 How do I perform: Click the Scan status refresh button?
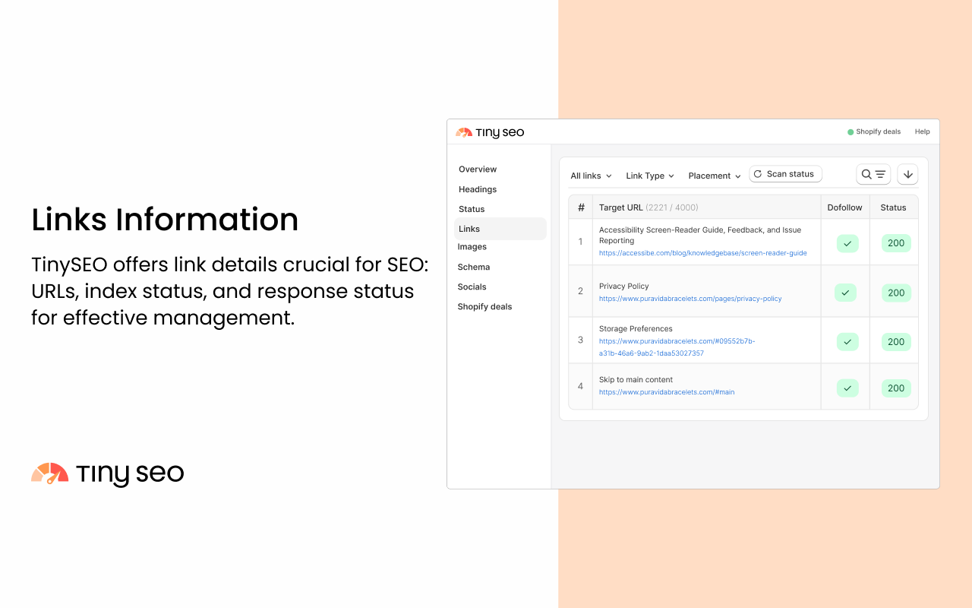(785, 174)
